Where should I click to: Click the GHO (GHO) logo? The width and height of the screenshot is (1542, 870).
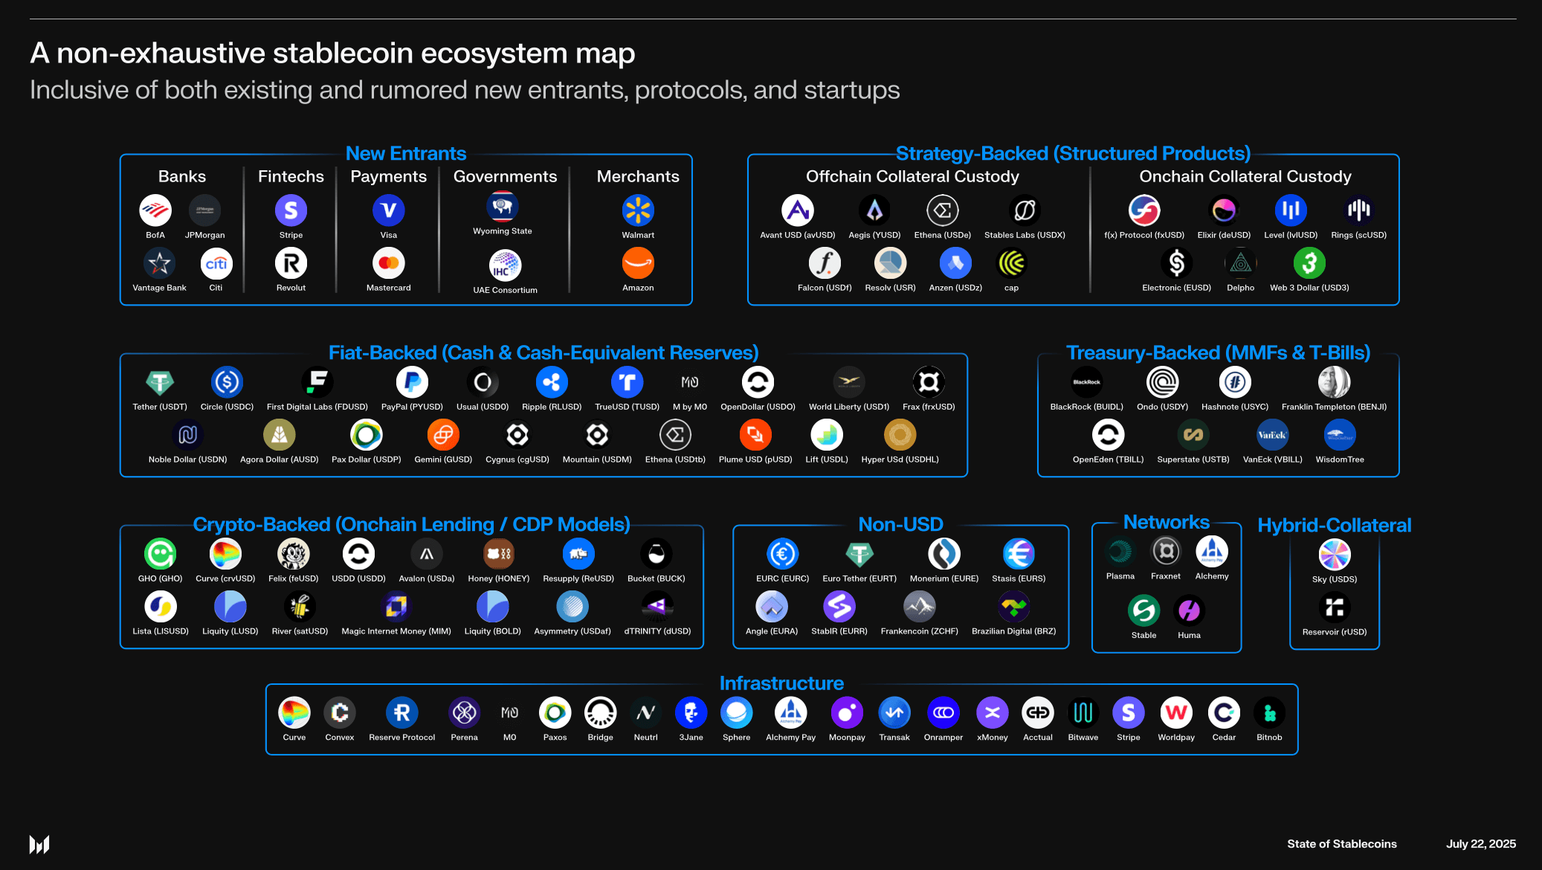click(161, 553)
